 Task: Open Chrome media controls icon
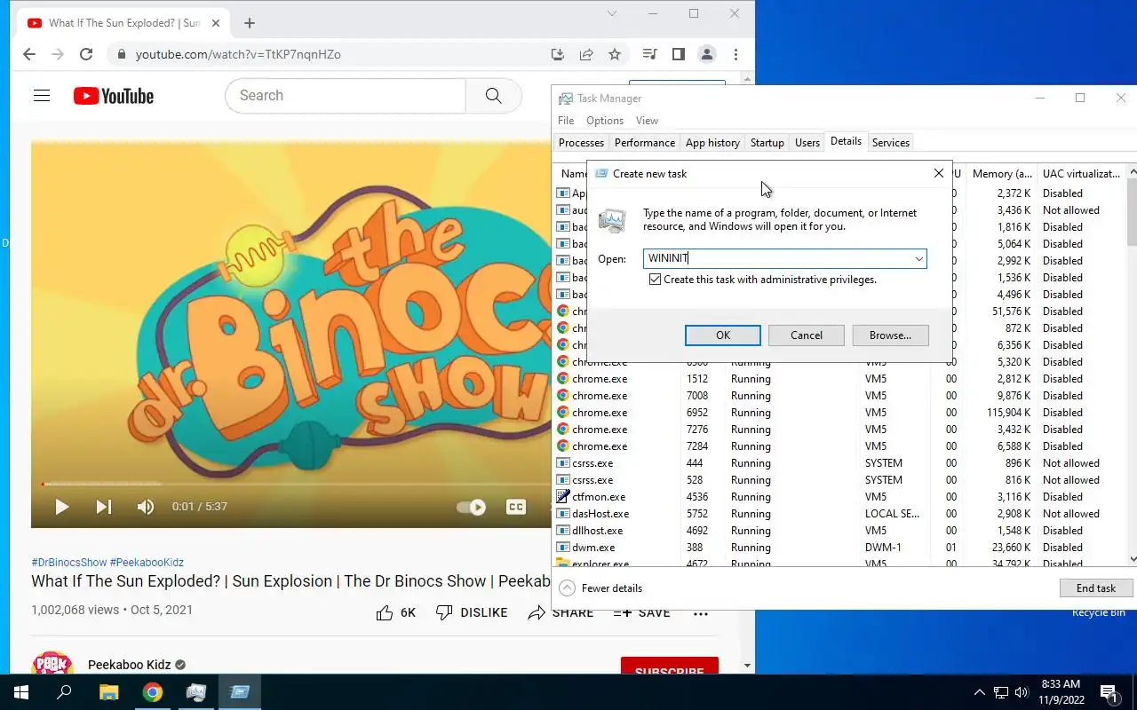(x=650, y=54)
